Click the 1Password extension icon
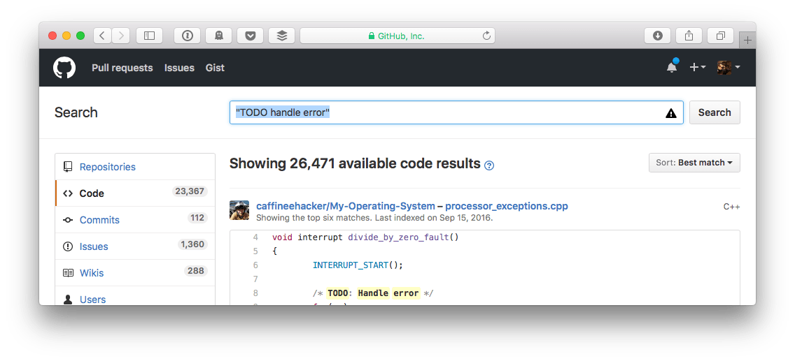The image size is (795, 361). tap(188, 36)
